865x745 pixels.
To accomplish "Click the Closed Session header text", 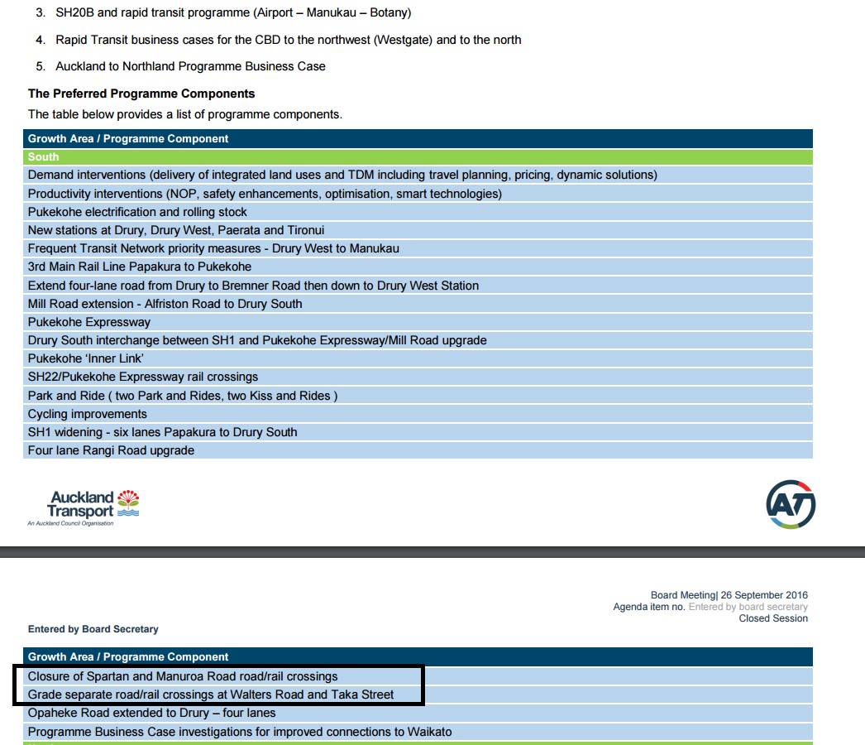I will coord(773,618).
